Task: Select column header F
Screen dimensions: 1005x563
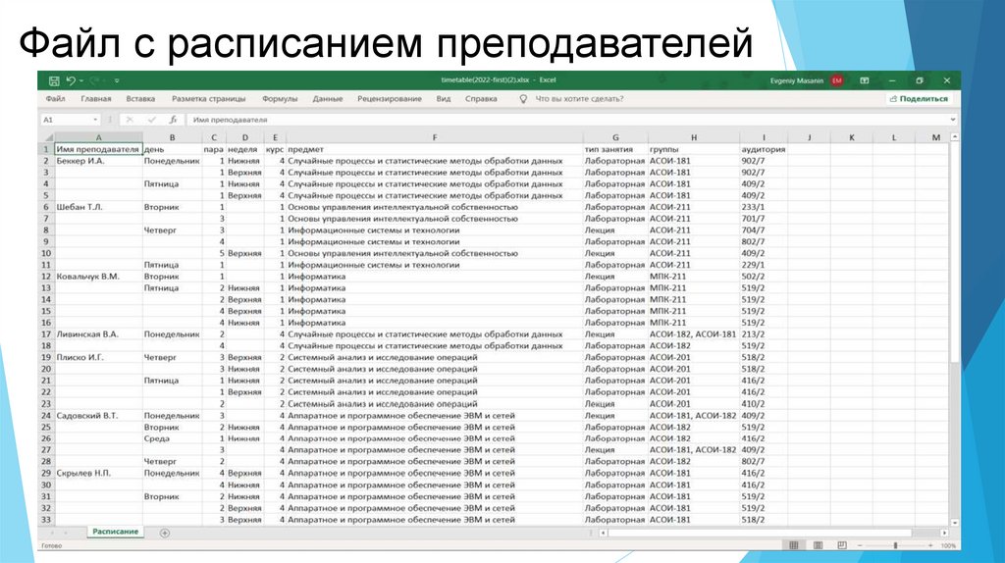Action: pos(435,137)
